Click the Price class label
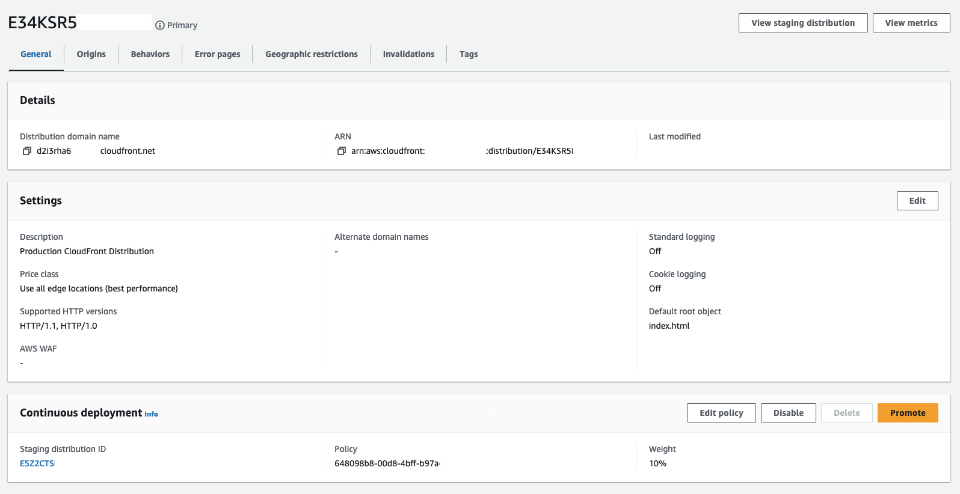 (39, 274)
